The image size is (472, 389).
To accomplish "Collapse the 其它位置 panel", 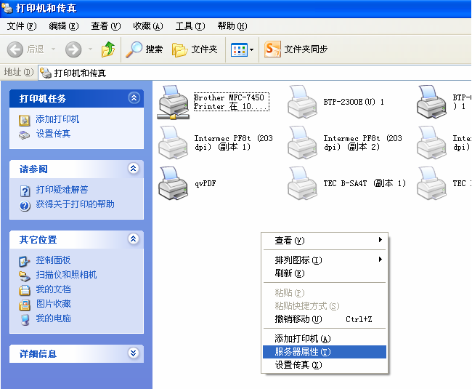I will [134, 238].
